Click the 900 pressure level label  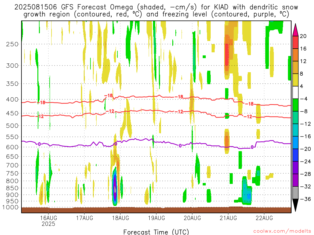(x=12, y=195)
